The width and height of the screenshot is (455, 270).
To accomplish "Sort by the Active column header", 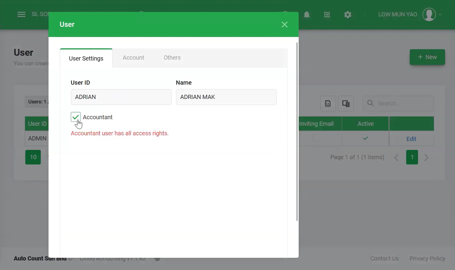I will [366, 124].
